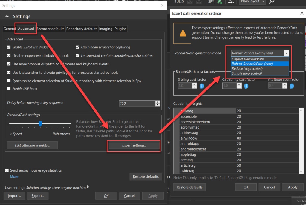Open the More link under usage statistics

point(14,177)
